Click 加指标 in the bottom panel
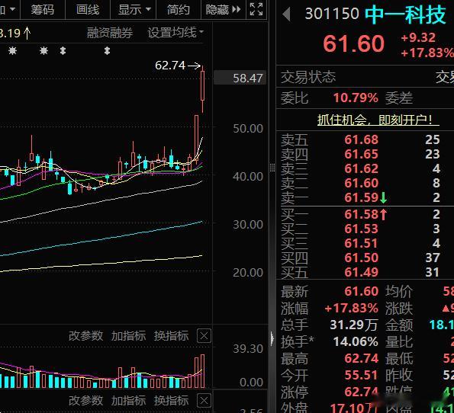Viewport: 454px width, 413px height. 128,401
